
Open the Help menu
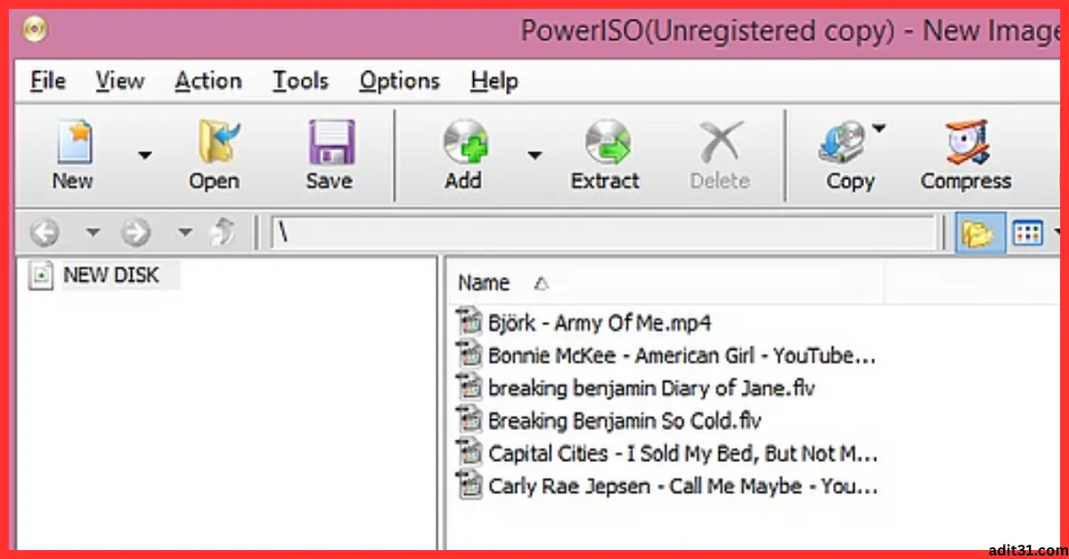coord(494,81)
